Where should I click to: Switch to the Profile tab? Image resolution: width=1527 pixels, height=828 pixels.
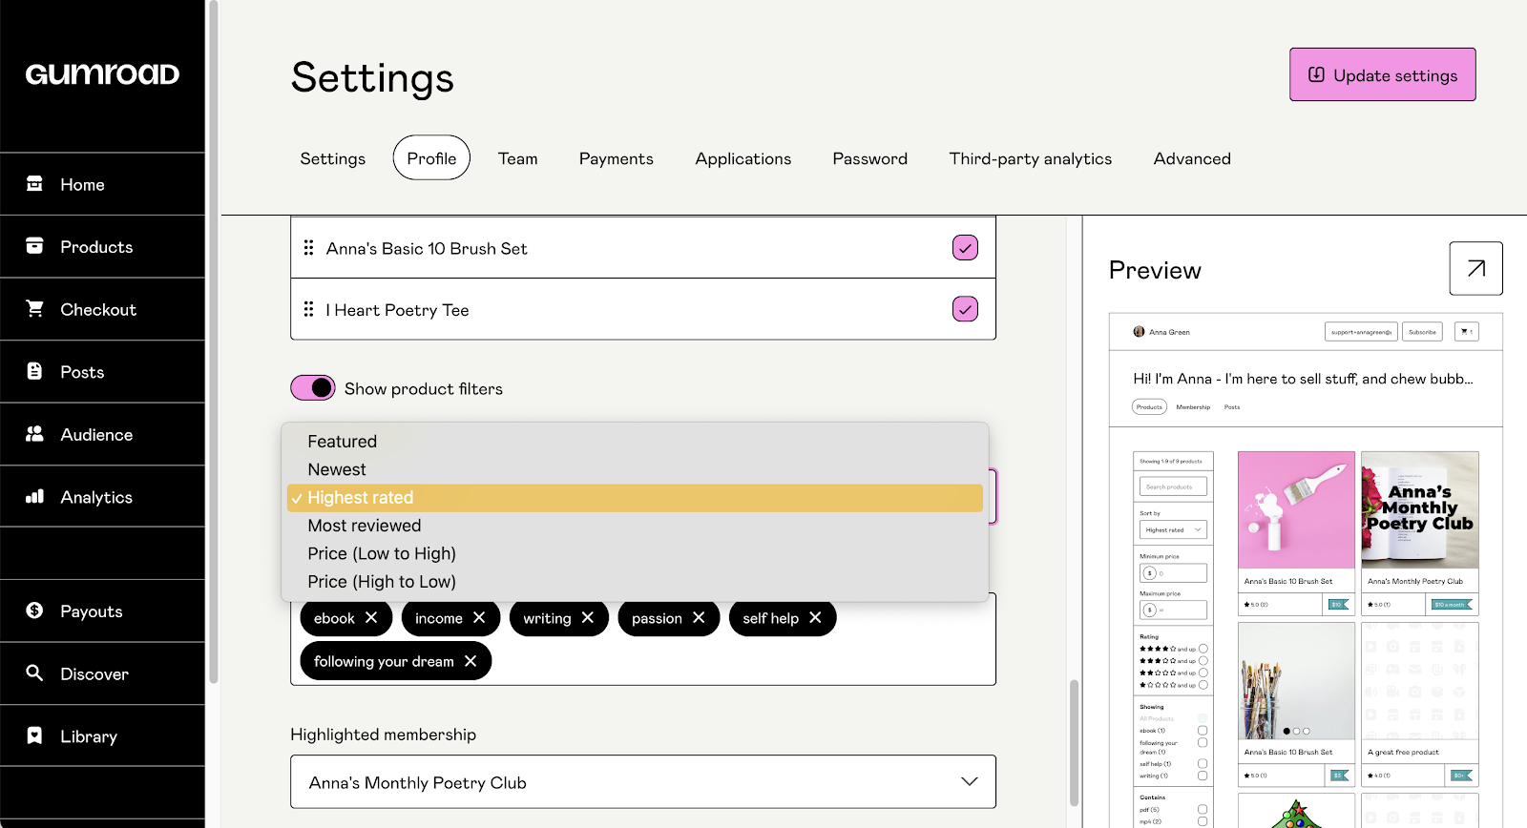coord(431,158)
